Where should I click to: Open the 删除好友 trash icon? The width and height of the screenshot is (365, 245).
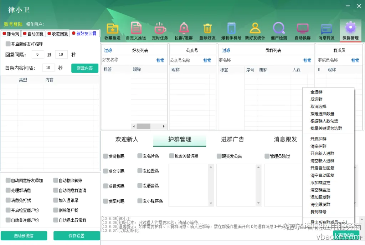(x=207, y=31)
